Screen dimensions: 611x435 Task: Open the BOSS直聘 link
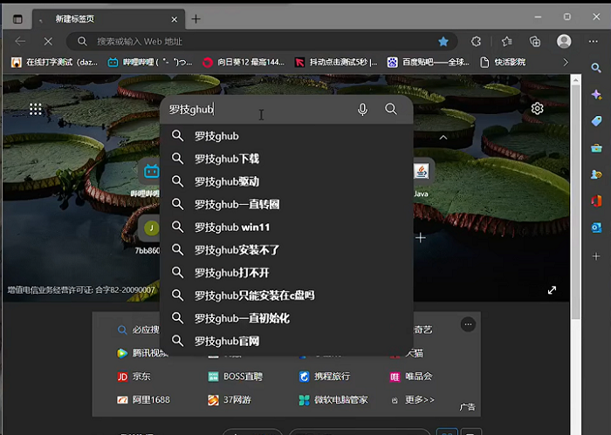pos(236,377)
